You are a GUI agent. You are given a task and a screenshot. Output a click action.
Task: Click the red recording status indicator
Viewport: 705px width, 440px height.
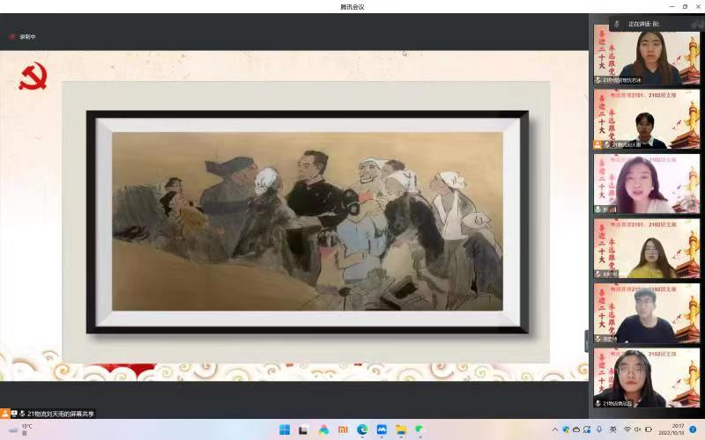click(x=12, y=37)
